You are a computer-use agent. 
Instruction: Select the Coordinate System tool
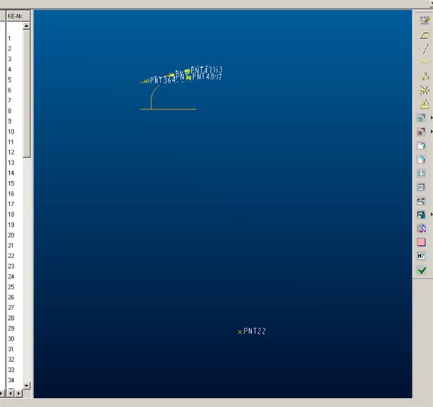pos(425,90)
